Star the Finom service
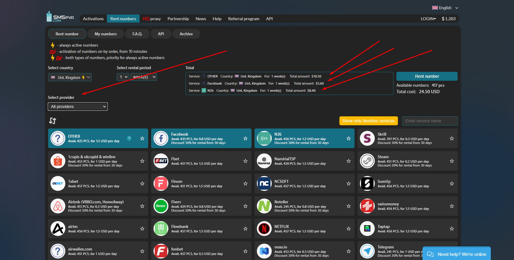 point(245,183)
